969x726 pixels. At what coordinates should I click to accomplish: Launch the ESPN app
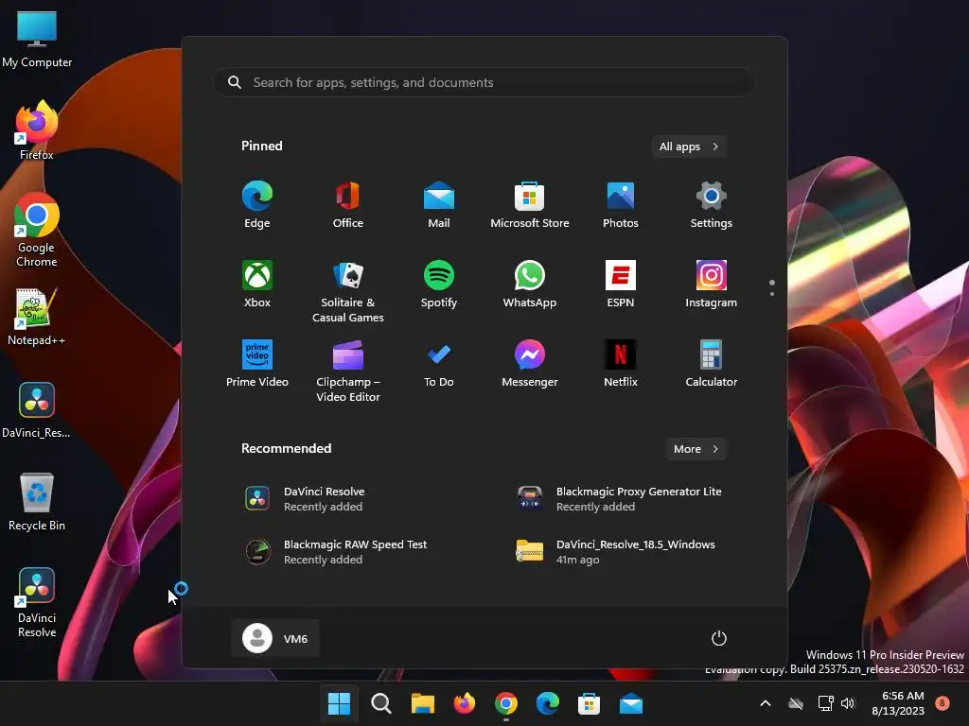point(621,285)
